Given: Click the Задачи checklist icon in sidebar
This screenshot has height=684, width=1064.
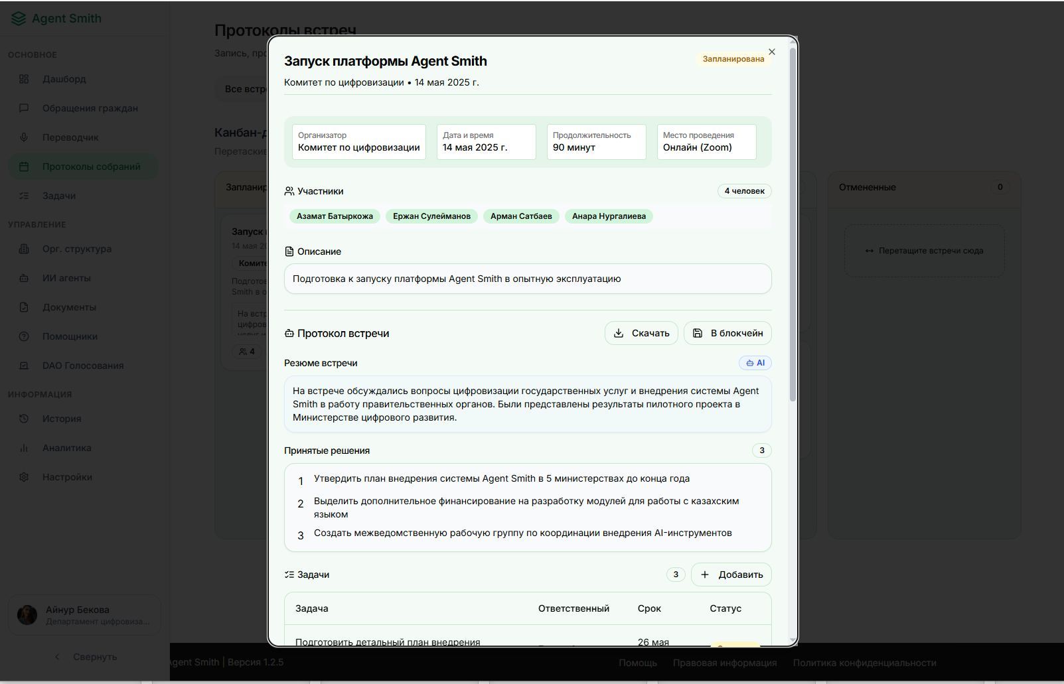Looking at the screenshot, I should click(x=24, y=196).
